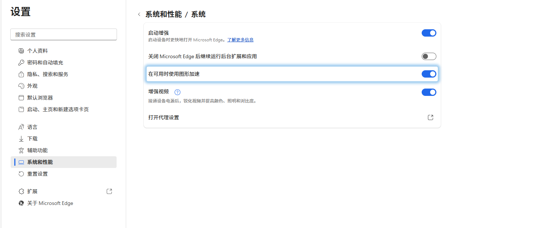Click the reset icon beside 重置设置
The height and width of the screenshot is (228, 557).
point(21,174)
